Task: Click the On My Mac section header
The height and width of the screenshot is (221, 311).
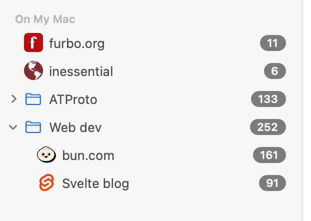Action: [45, 19]
